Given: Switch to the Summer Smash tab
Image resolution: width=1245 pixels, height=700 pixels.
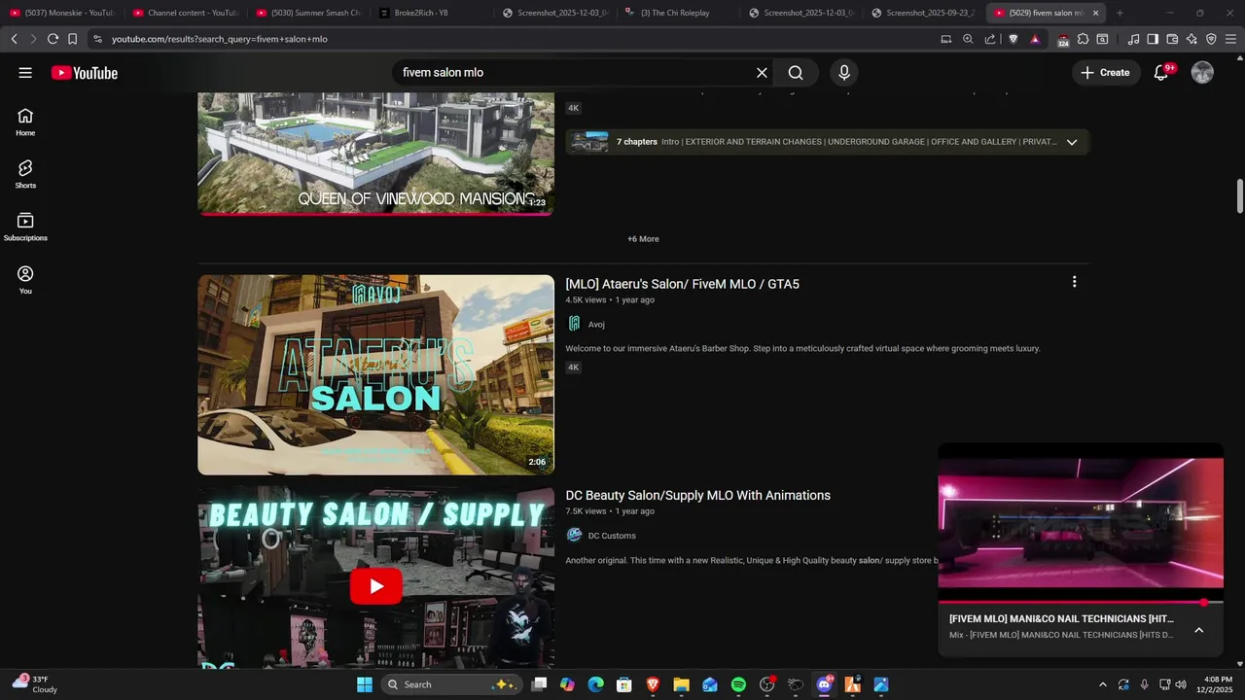Looking at the screenshot, I should (x=308, y=13).
